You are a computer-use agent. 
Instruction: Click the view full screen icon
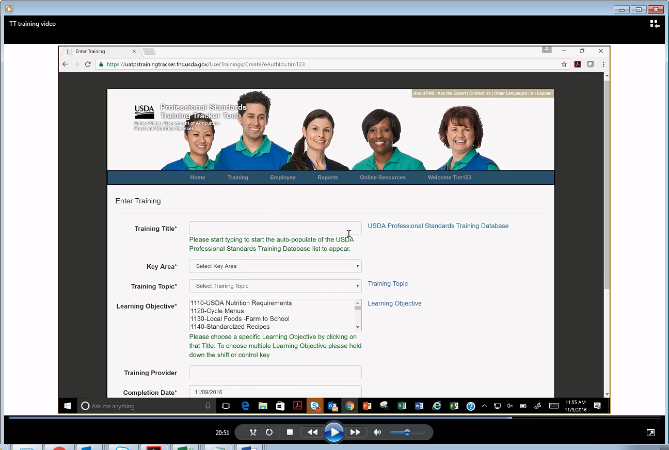[x=651, y=432]
